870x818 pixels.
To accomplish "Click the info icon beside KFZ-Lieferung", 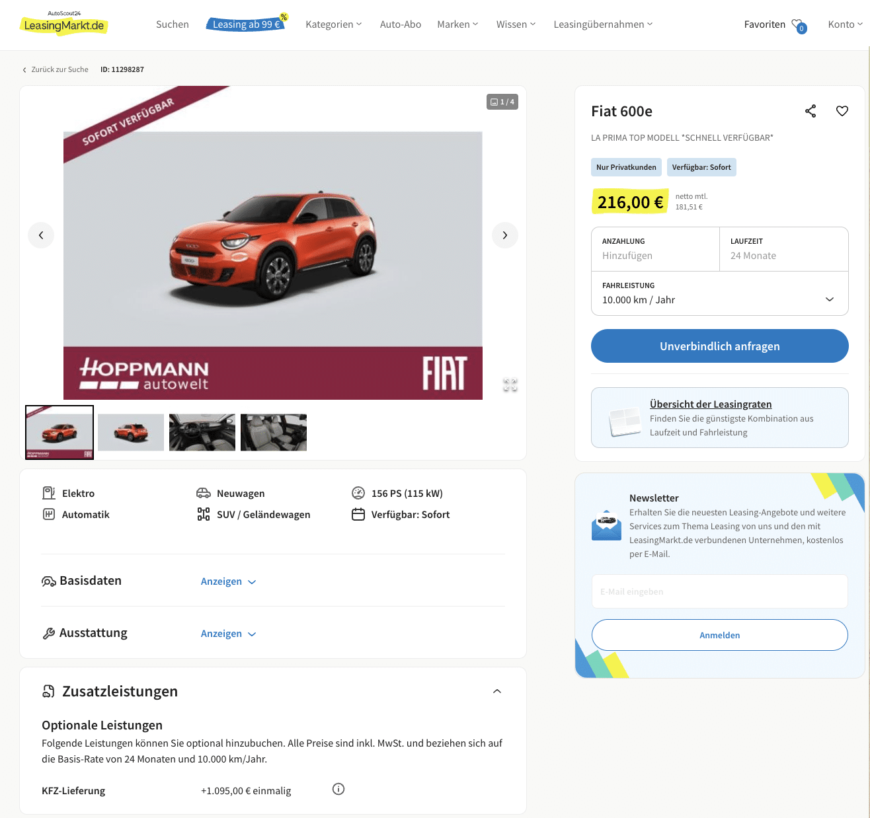I will pos(338,789).
